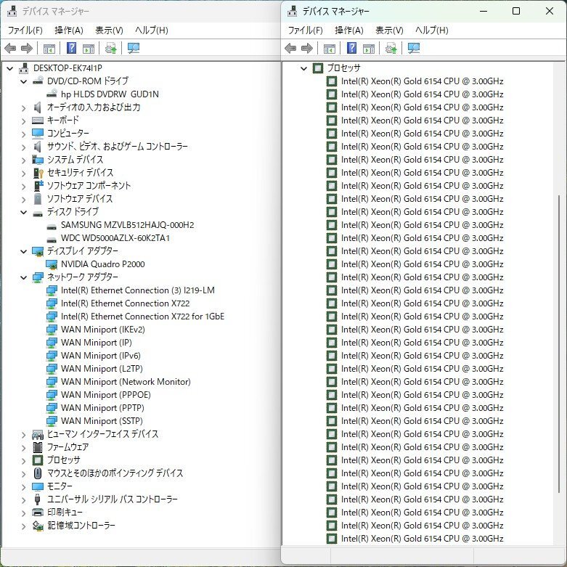Image resolution: width=567 pixels, height=567 pixels.
Task: Collapse the プロセッサ node in the right window
Action: click(304, 68)
